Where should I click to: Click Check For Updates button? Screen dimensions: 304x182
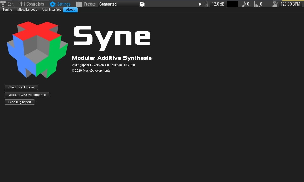point(21,87)
